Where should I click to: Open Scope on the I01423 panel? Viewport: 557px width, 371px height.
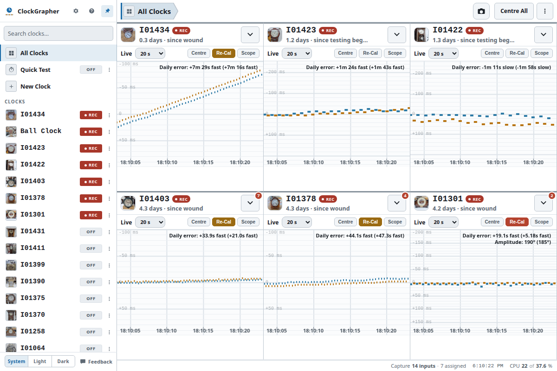(395, 53)
